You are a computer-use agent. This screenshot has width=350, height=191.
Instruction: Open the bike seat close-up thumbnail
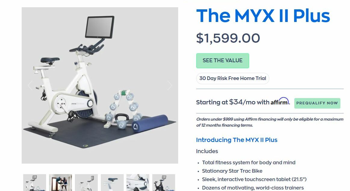pos(112,183)
